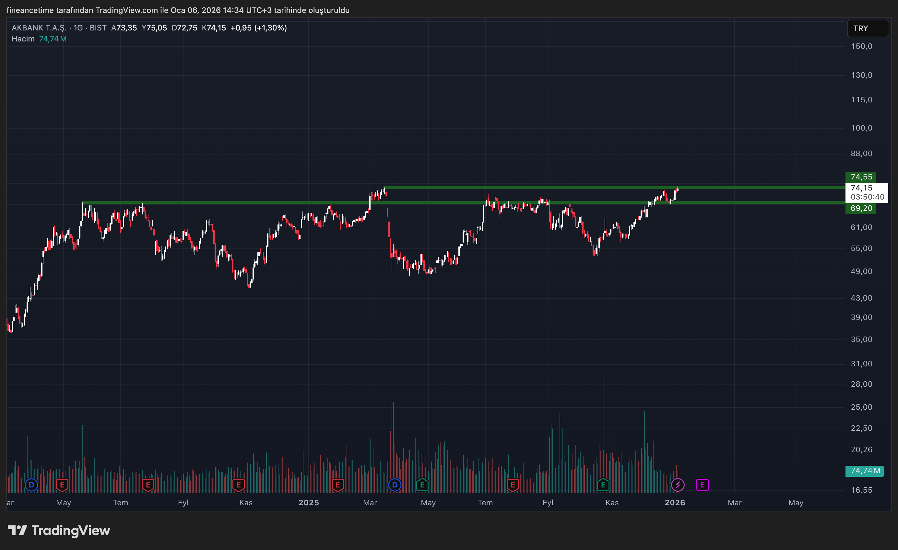This screenshot has height=550, width=898.
Task: Click the 74,74 M volume axis label
Action: point(865,471)
